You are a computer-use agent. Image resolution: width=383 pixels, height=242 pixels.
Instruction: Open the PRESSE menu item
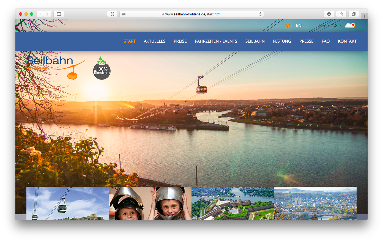tap(307, 41)
